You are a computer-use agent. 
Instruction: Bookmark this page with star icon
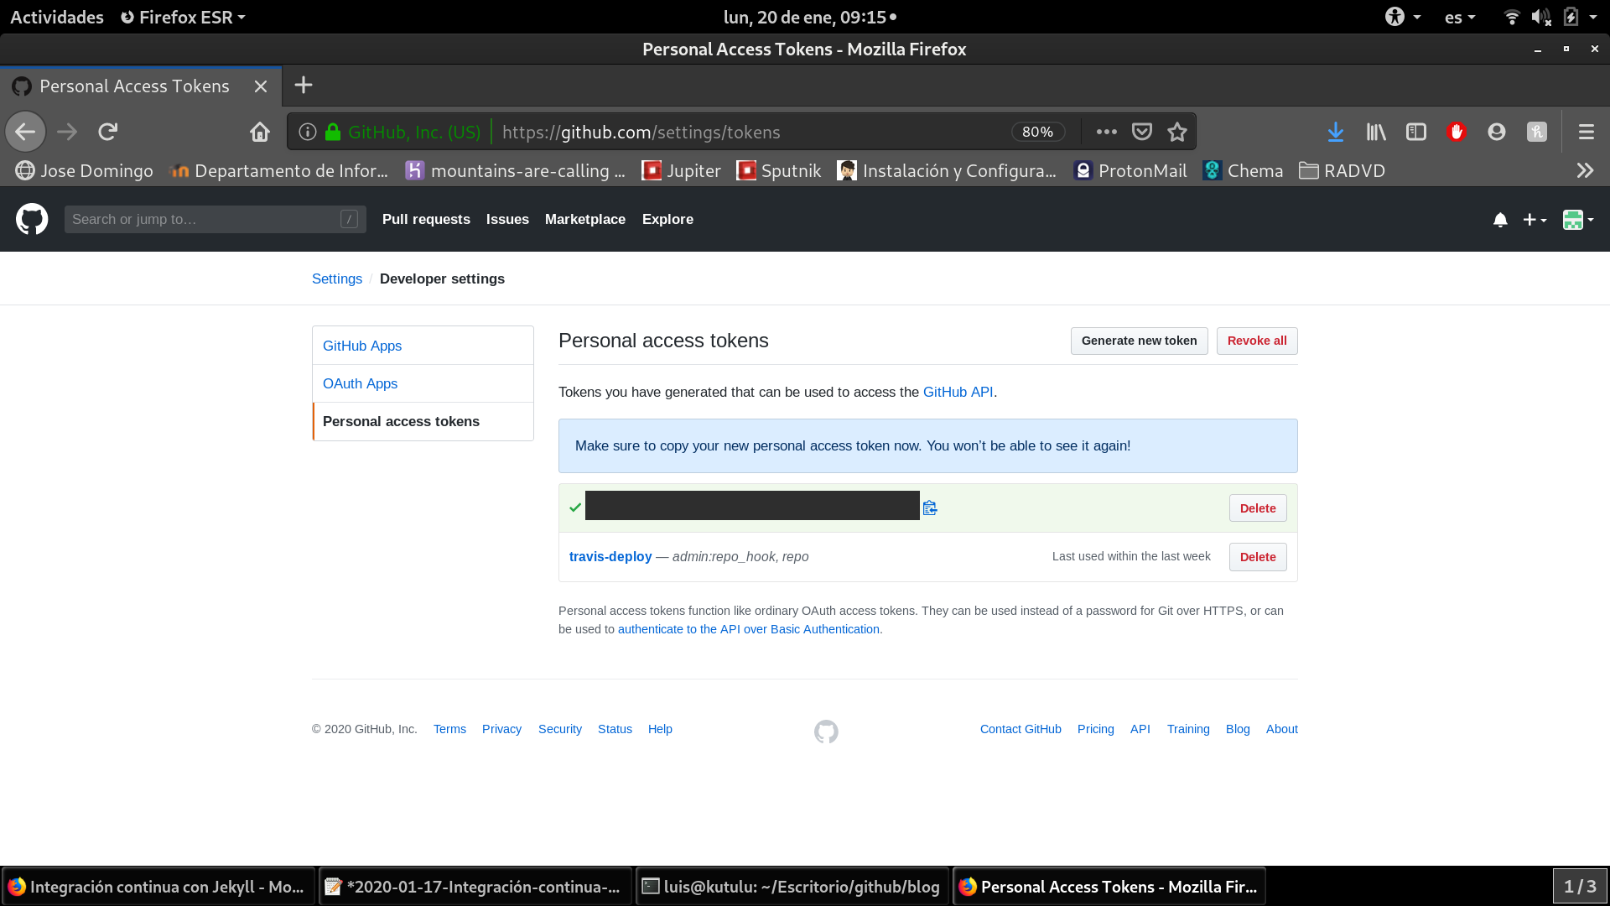coord(1177,132)
